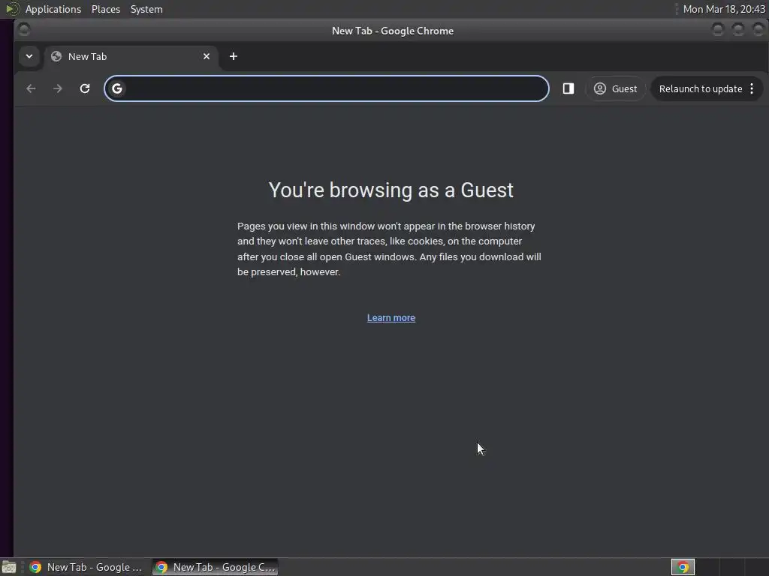769x576 pixels.
Task: Expand the tab search dropdown
Action: point(29,56)
